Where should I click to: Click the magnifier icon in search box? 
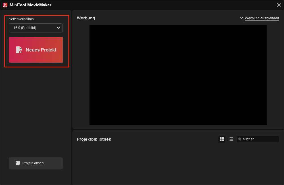pos(240,139)
